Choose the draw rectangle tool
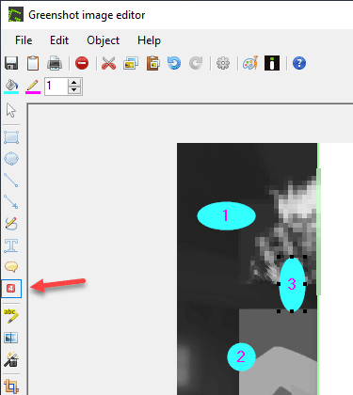The height and width of the screenshot is (395, 353). click(11, 137)
